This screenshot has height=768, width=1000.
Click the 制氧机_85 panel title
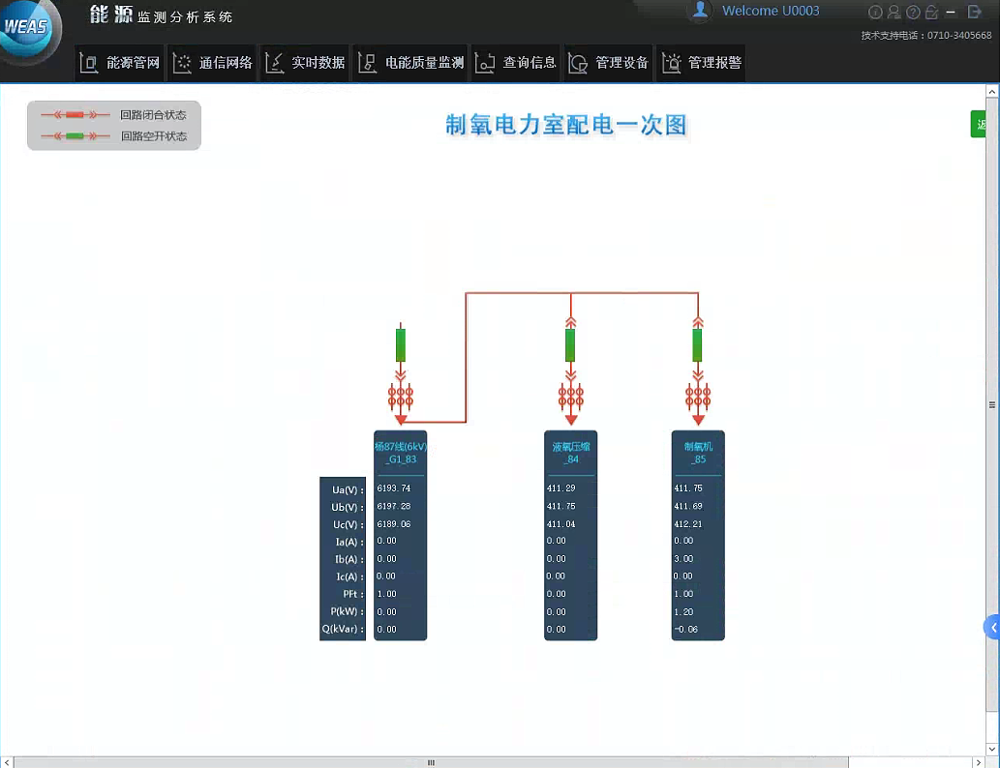click(698, 453)
